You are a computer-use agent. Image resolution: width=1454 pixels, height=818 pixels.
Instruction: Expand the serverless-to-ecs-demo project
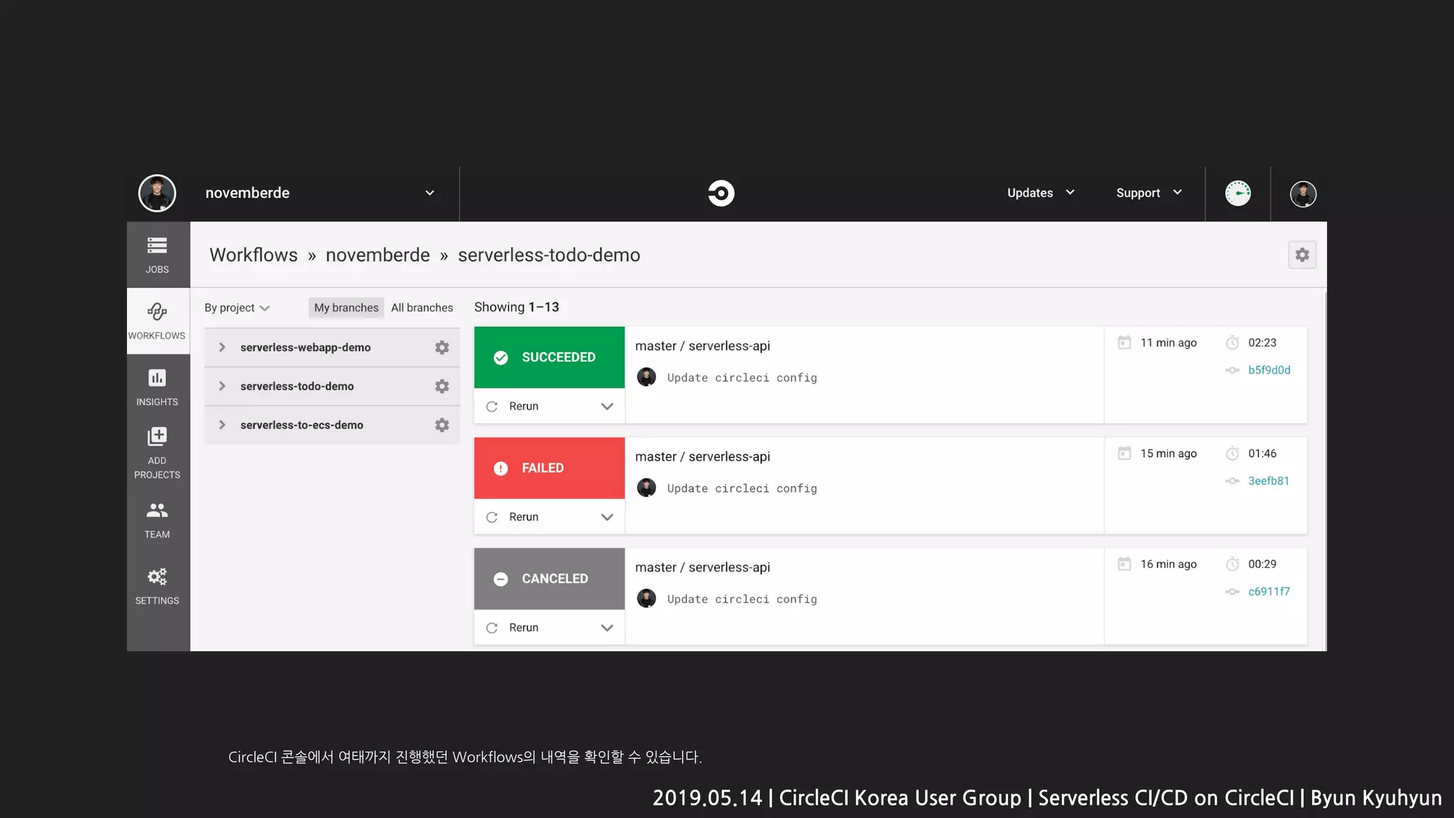pyautogui.click(x=222, y=425)
